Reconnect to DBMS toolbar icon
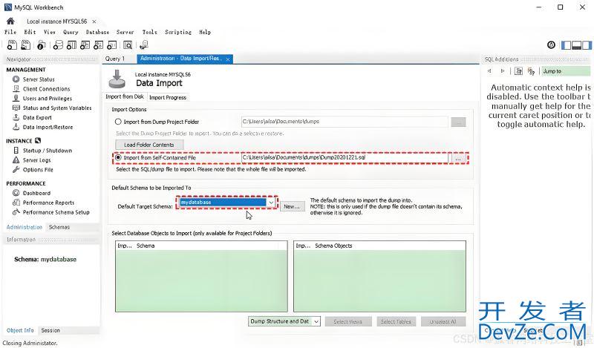The height and width of the screenshot is (348, 594). click(144, 45)
